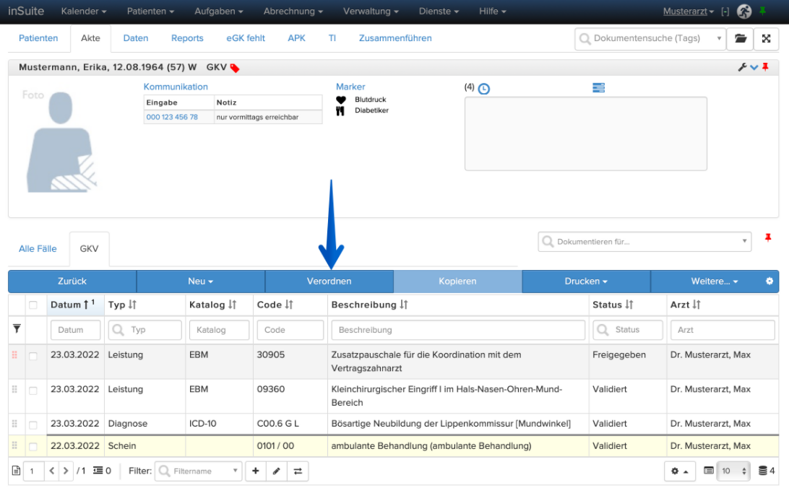Check the box for code 09360 row
This screenshot has height=493, width=789.
click(x=33, y=391)
